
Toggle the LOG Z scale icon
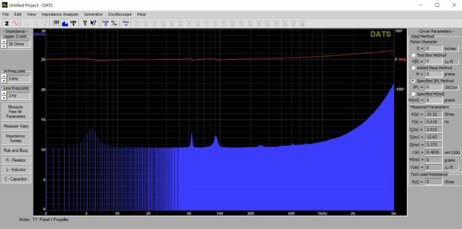pos(73,23)
